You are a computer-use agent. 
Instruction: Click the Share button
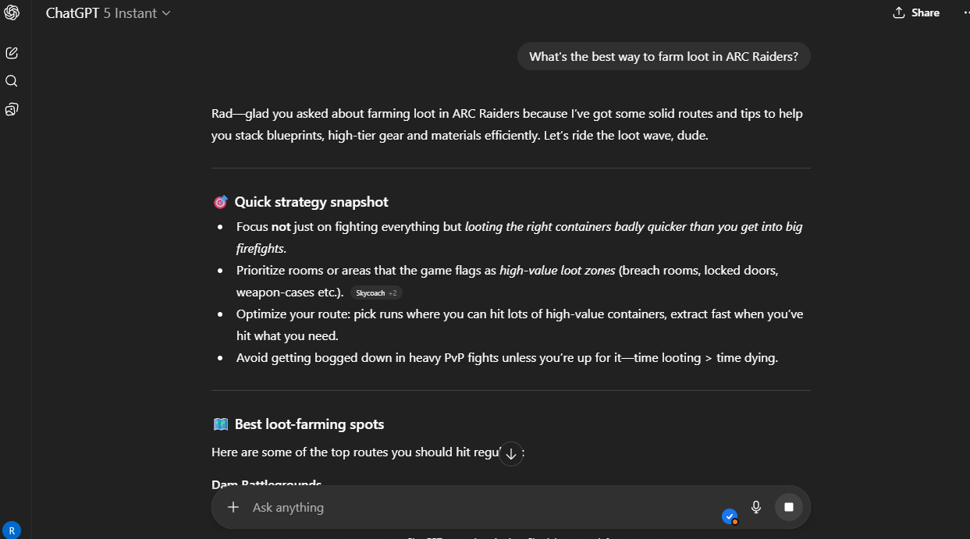pos(916,13)
